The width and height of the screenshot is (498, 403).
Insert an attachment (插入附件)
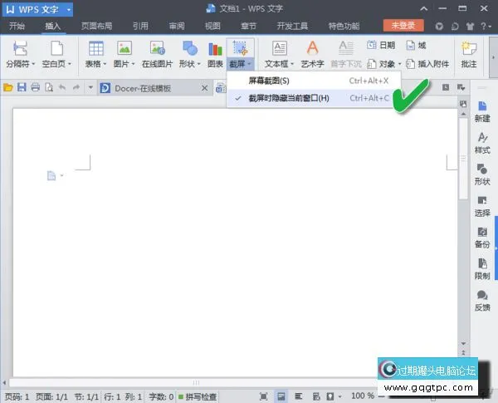(427, 64)
